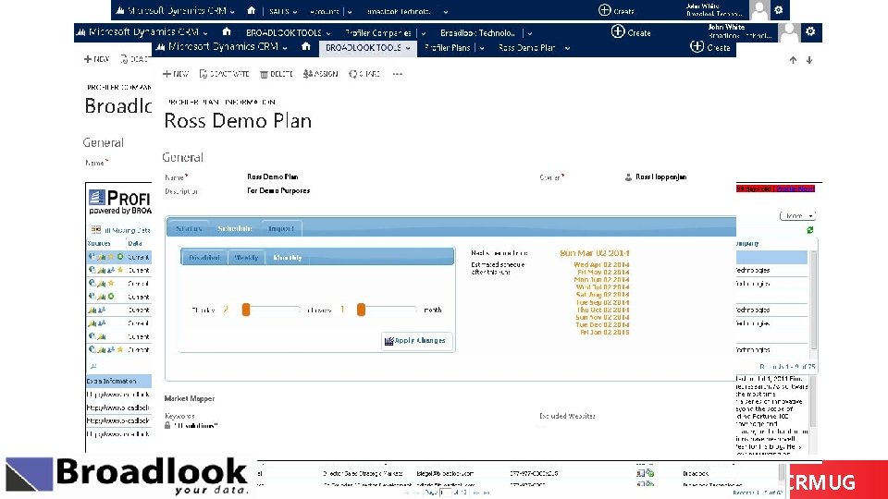Expand the chevron after Accounts in the rearmost window
Viewport: 888px width, 499px height.
point(350,12)
